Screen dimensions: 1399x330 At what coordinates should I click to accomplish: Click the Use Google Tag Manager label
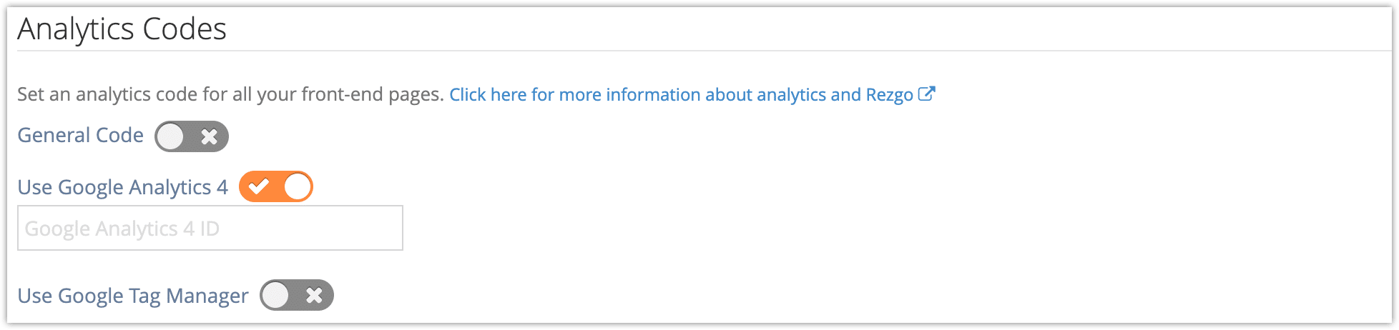133,296
